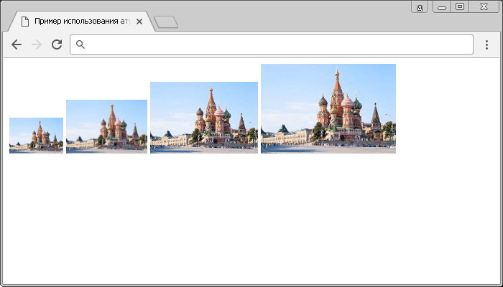The height and width of the screenshot is (287, 503).
Task: Click the page icon on the tab
Action: coord(24,22)
